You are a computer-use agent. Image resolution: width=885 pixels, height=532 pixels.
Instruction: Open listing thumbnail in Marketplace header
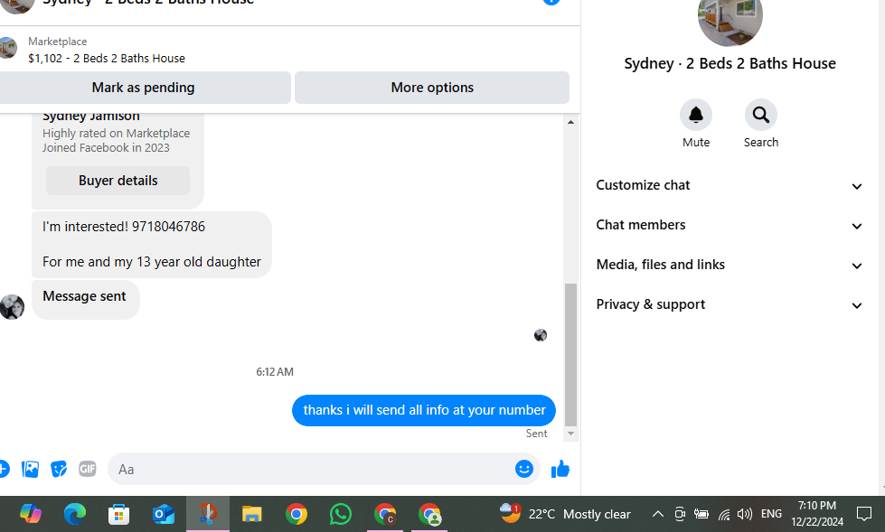point(8,48)
